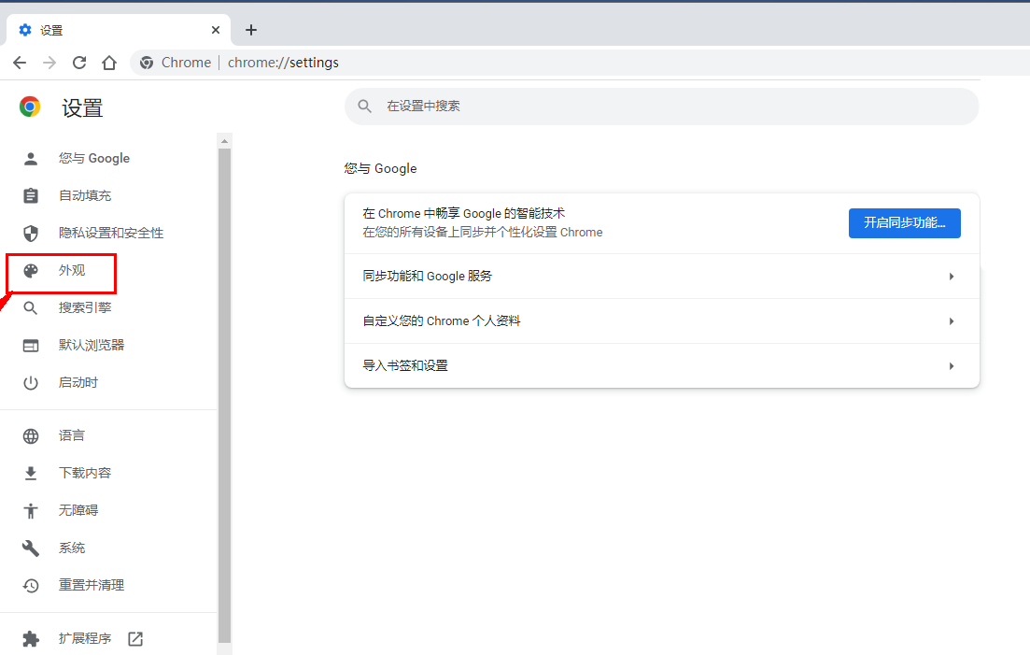Open 重置并清理 reset section
Screen dimensions: 1030x655
pyautogui.click(x=92, y=586)
